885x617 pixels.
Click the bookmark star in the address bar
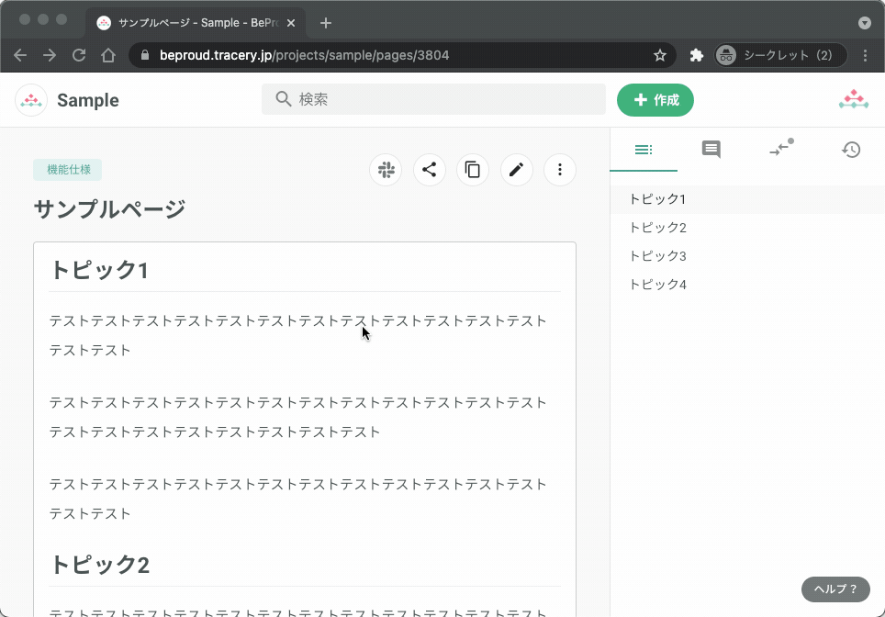[659, 55]
